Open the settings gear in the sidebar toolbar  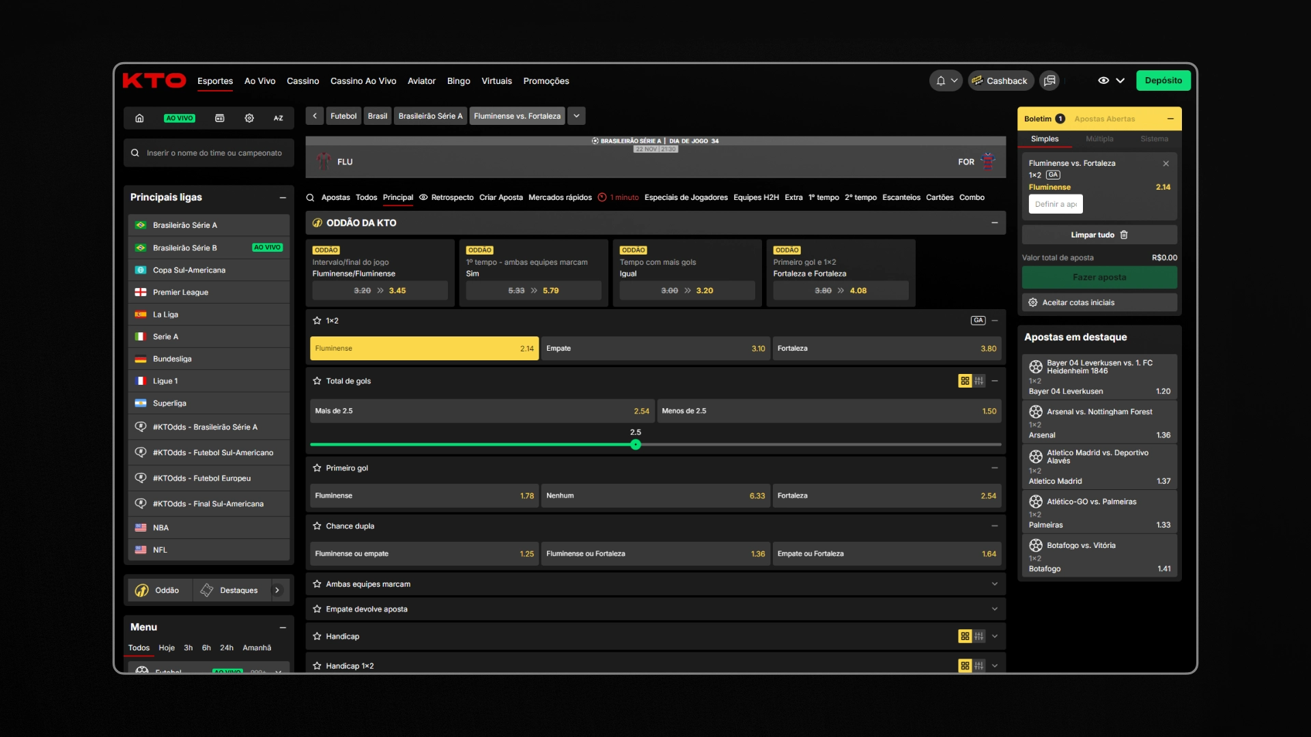coord(249,118)
